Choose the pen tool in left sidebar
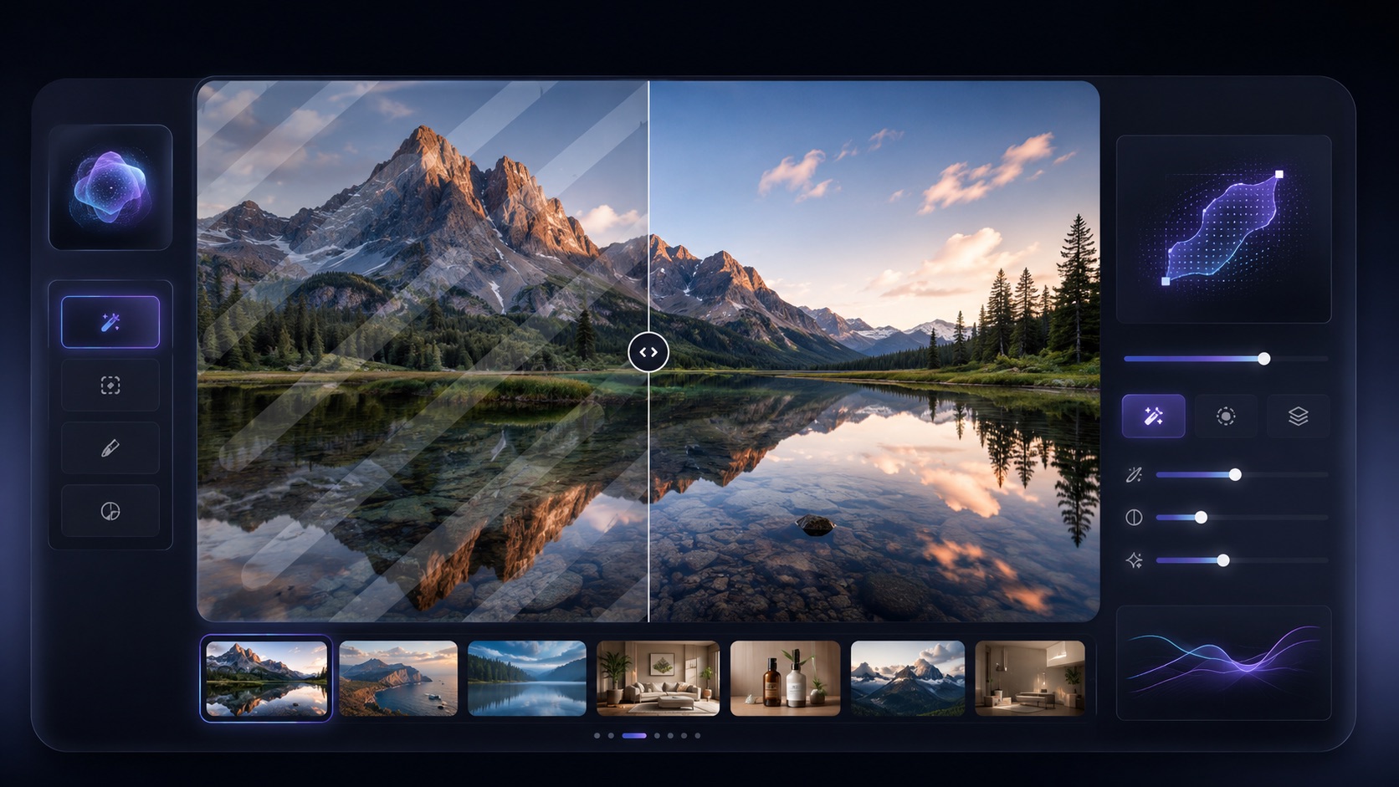 click(110, 448)
